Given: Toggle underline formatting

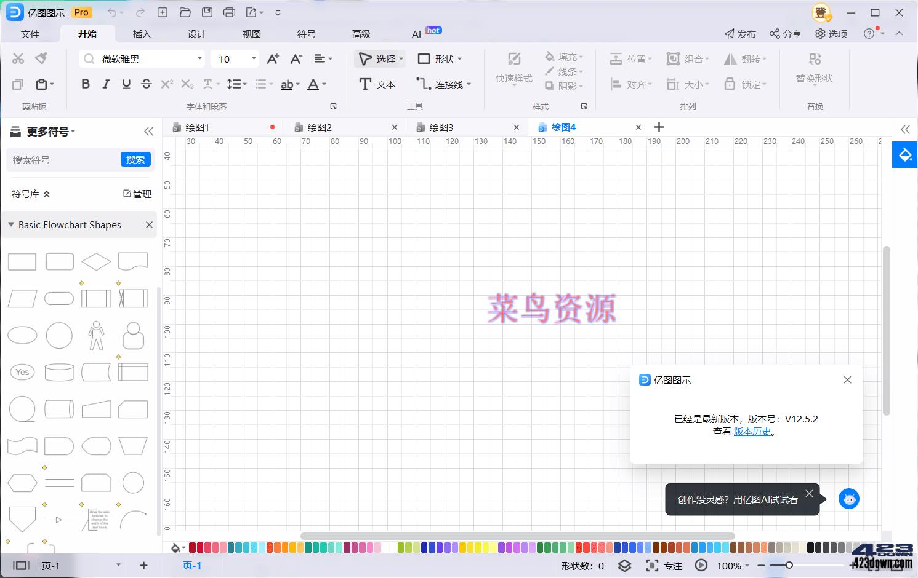Looking at the screenshot, I should [126, 84].
